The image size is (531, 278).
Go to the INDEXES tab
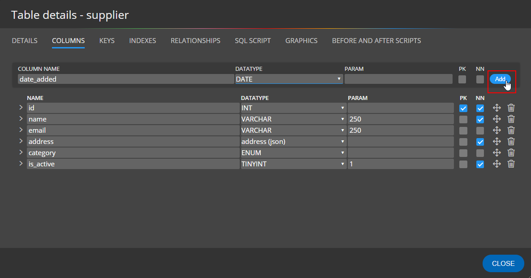click(142, 41)
